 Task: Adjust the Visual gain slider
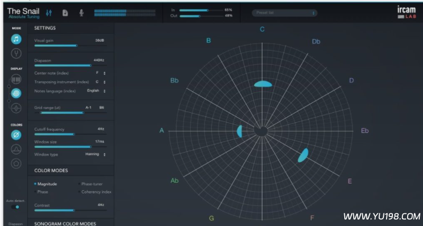tap(70, 45)
